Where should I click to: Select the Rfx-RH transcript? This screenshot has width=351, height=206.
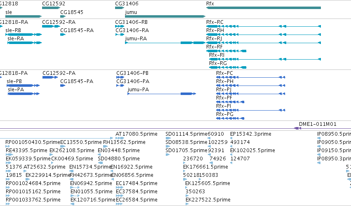coord(264,35)
